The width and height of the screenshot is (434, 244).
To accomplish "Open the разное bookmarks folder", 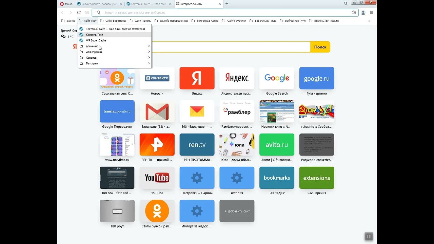I will click(x=68, y=21).
